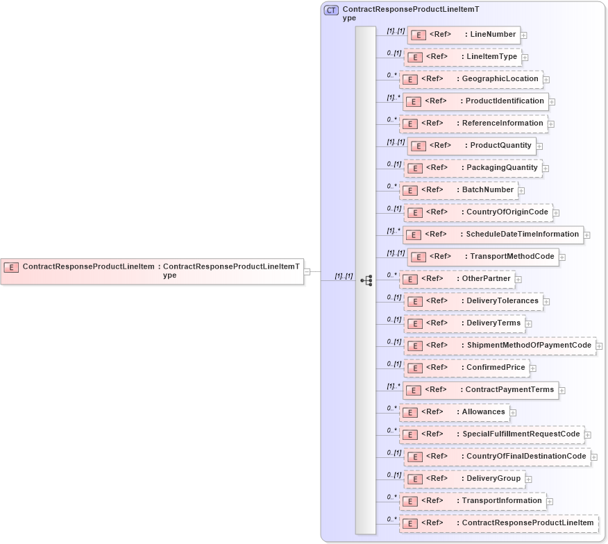The height and width of the screenshot is (544, 608).
Task: Select the E icon beside Allowances
Action: point(409,411)
